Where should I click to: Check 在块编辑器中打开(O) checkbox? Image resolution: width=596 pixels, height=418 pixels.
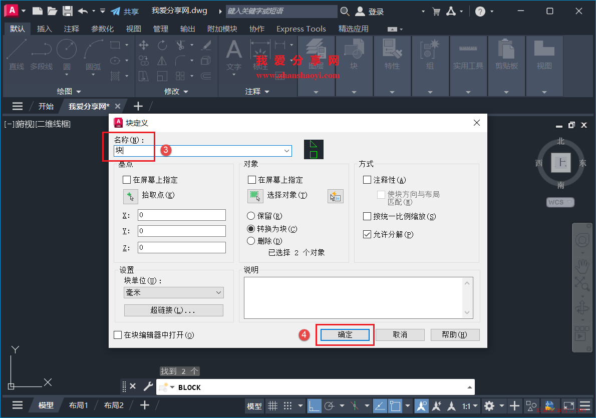tap(118, 335)
